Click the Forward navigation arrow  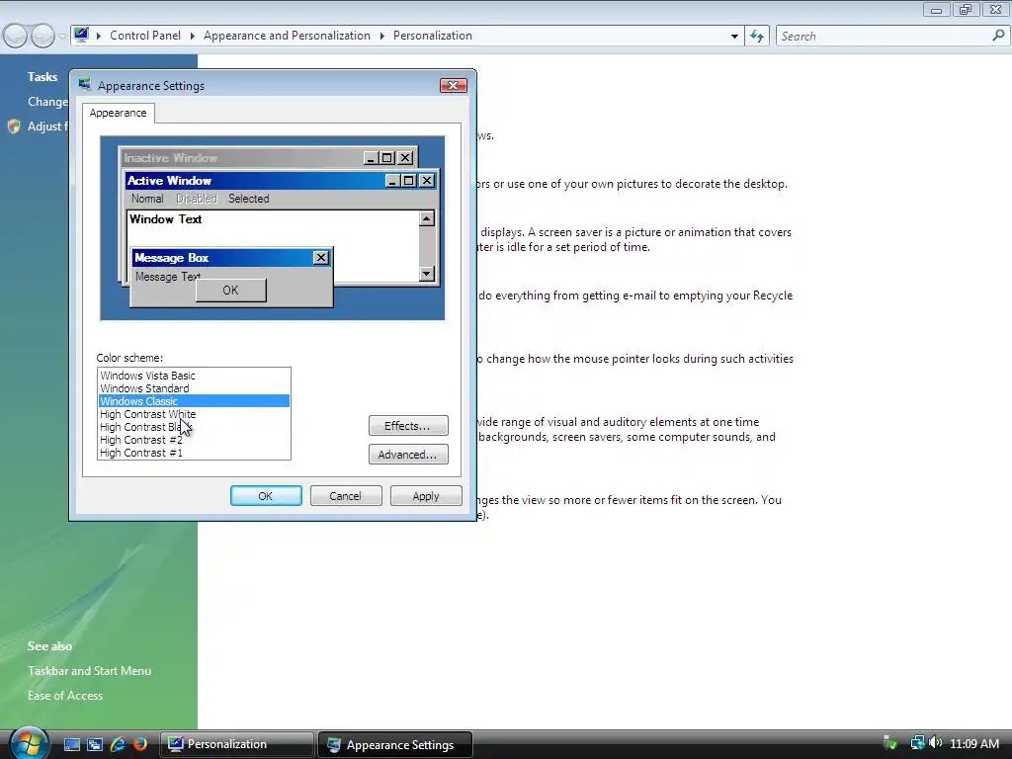coord(42,36)
